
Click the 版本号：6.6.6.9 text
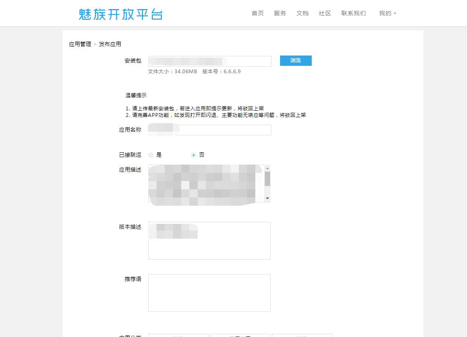[222, 72]
